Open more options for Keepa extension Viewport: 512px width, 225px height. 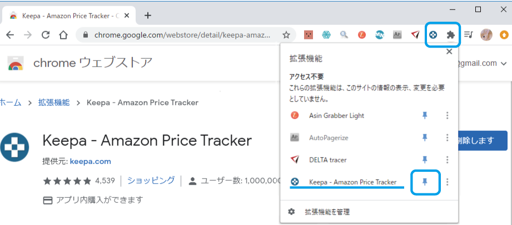click(447, 182)
